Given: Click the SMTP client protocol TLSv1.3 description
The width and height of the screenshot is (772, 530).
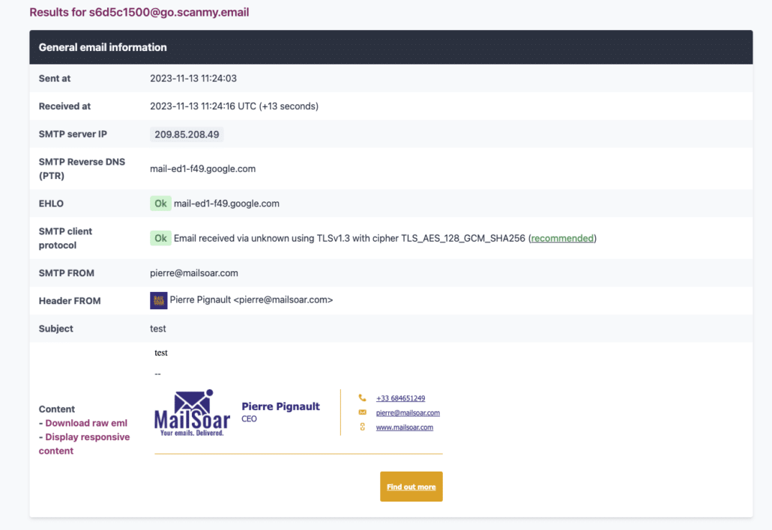Looking at the screenshot, I should pos(385,239).
